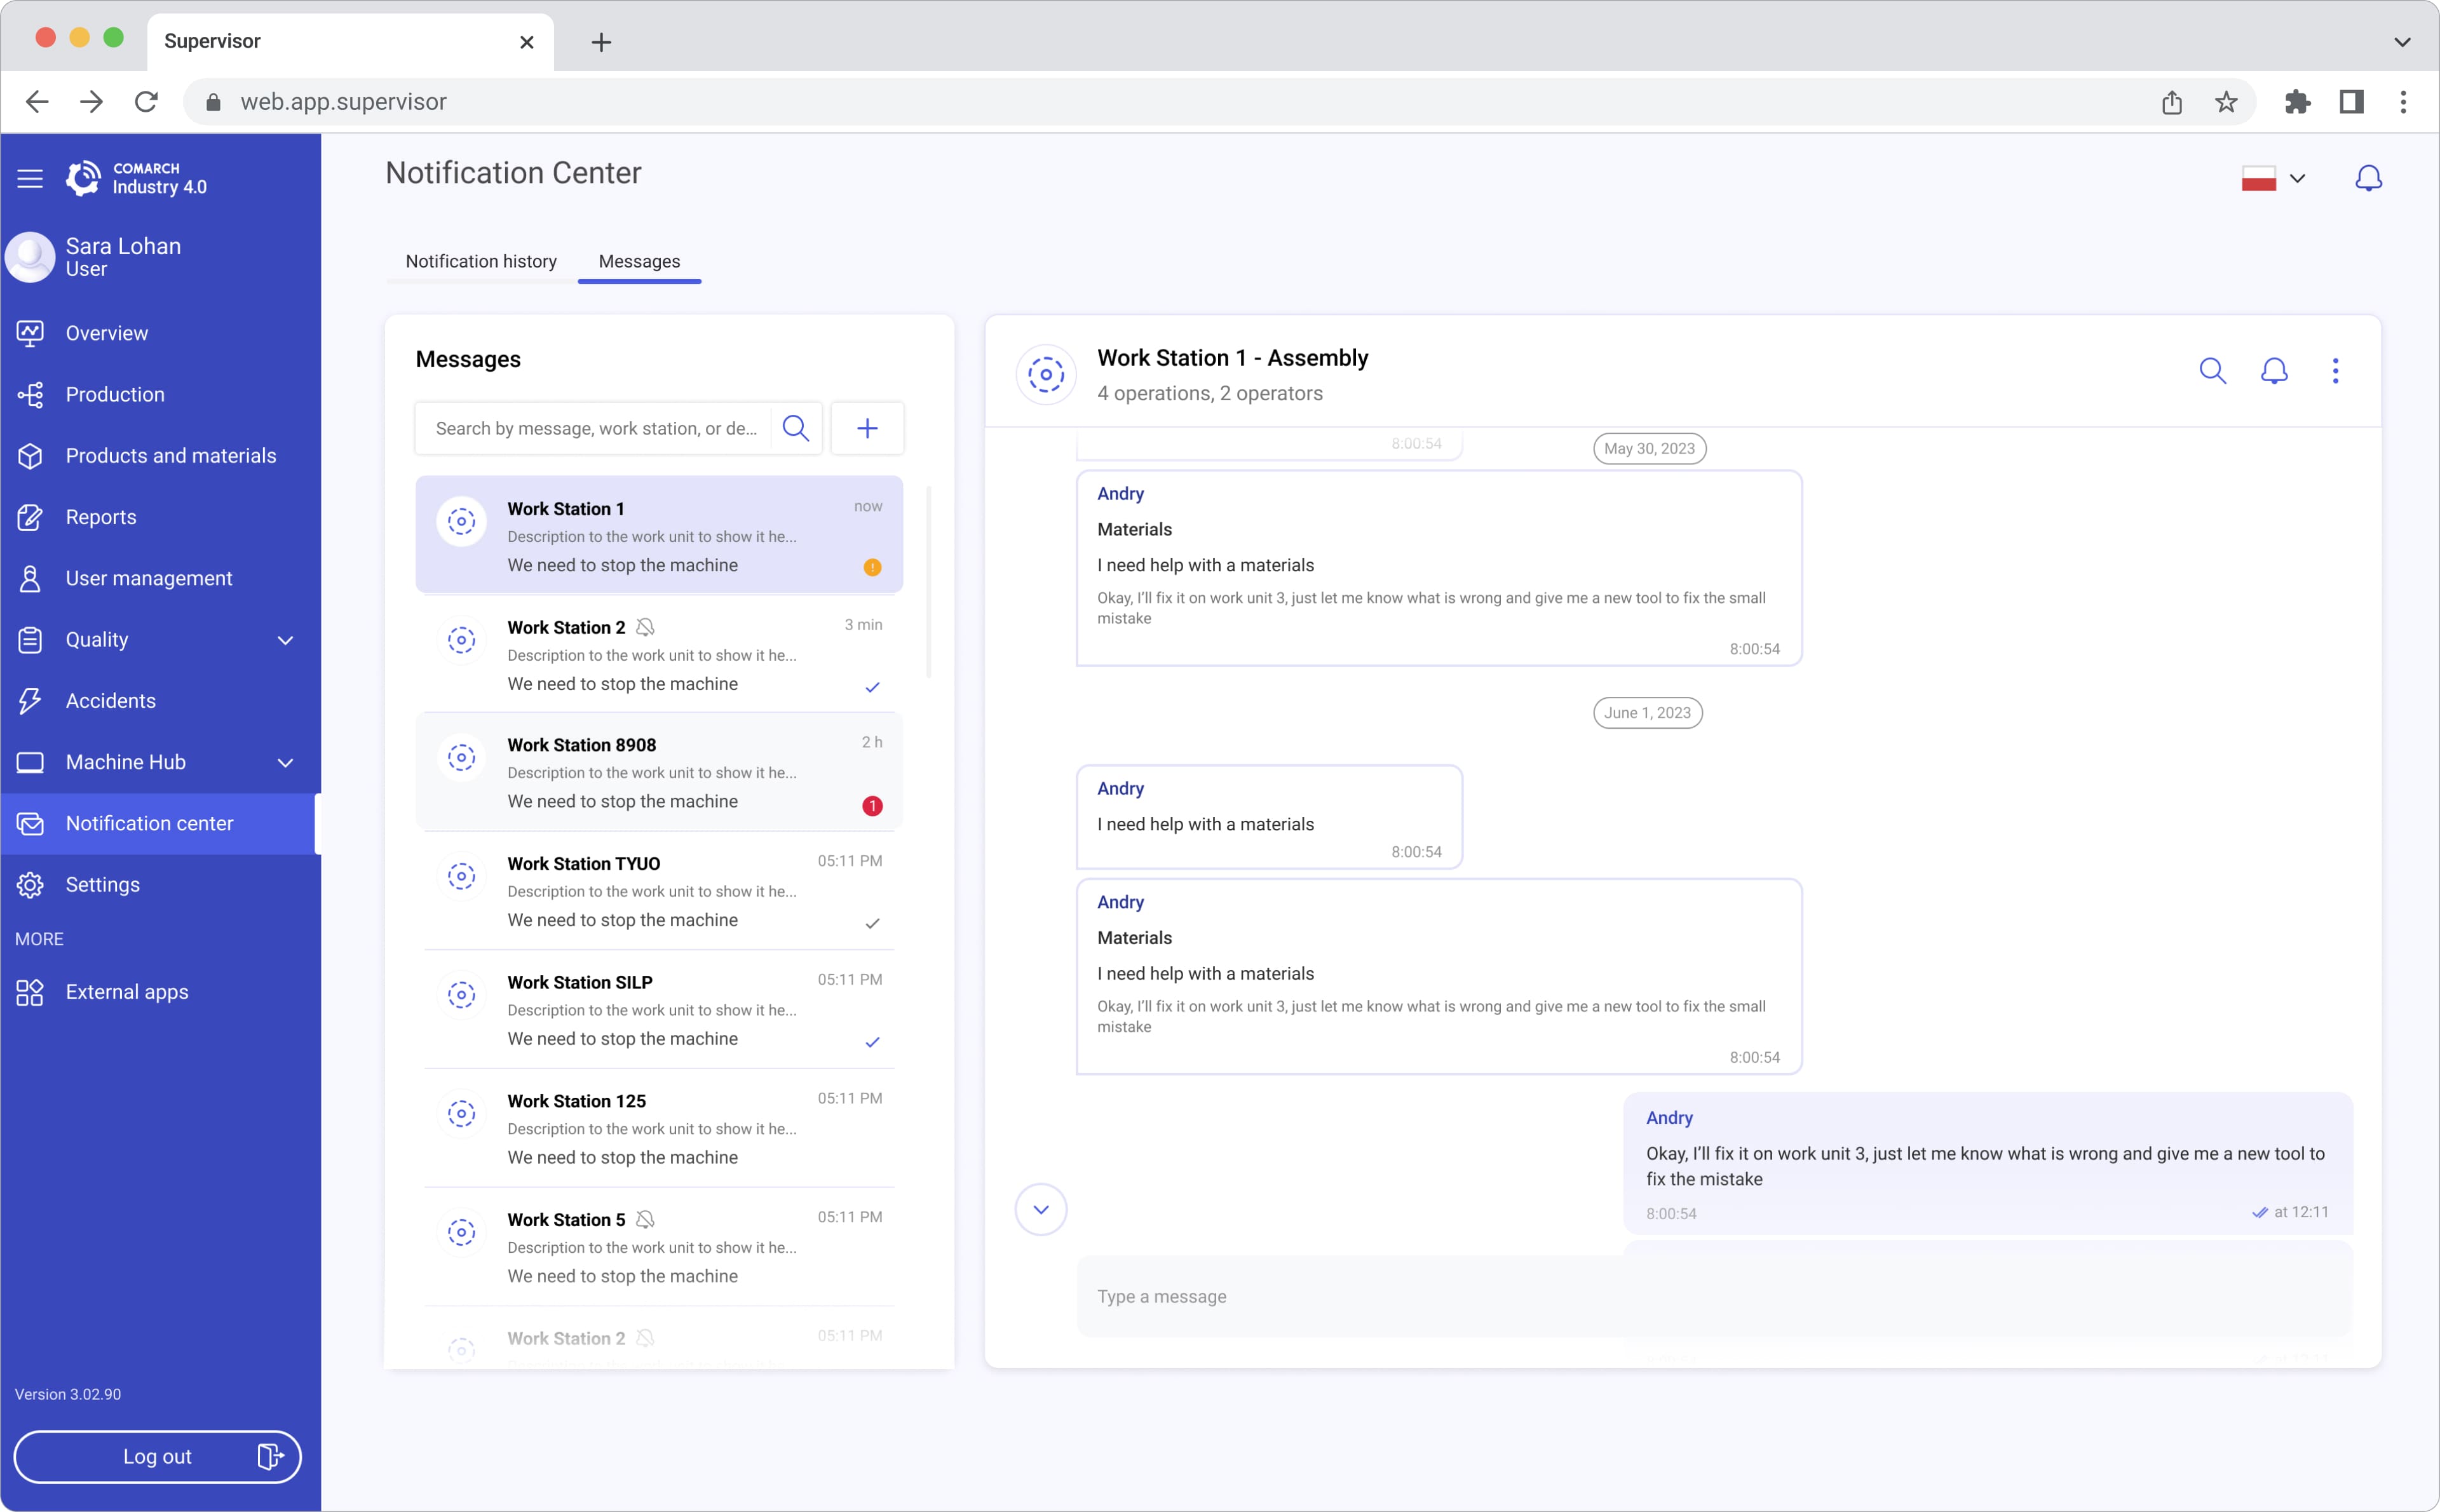Expand the Quality menu in sidebar

(x=286, y=640)
